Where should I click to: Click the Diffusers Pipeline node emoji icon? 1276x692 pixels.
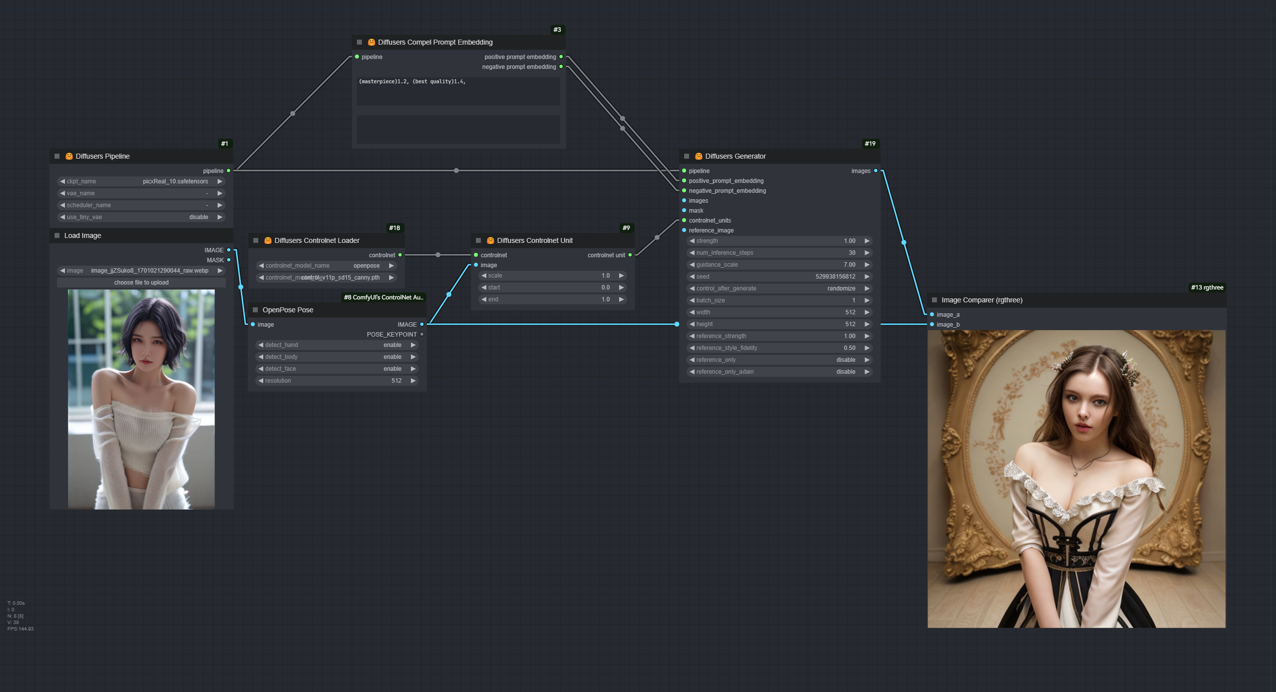pos(69,156)
